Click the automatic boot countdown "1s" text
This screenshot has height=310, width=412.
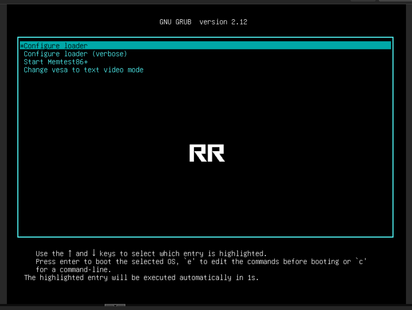[x=253, y=278]
